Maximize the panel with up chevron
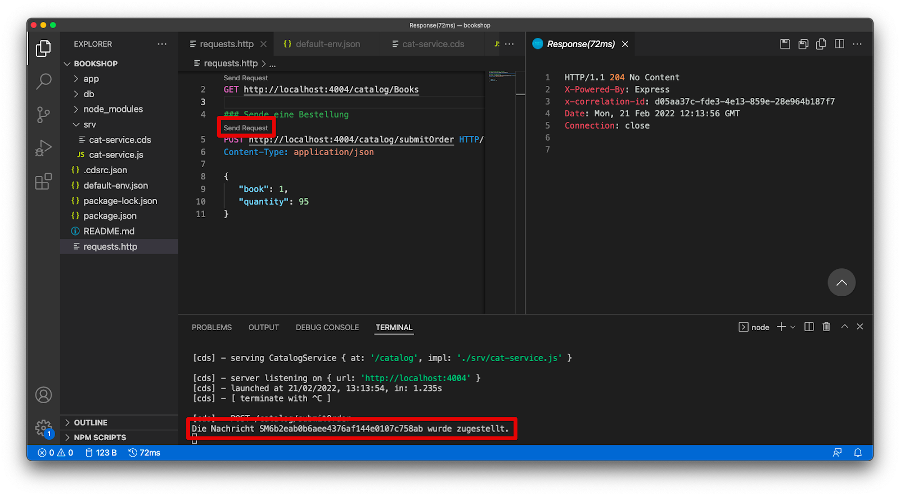The width and height of the screenshot is (900, 496). coord(844,327)
